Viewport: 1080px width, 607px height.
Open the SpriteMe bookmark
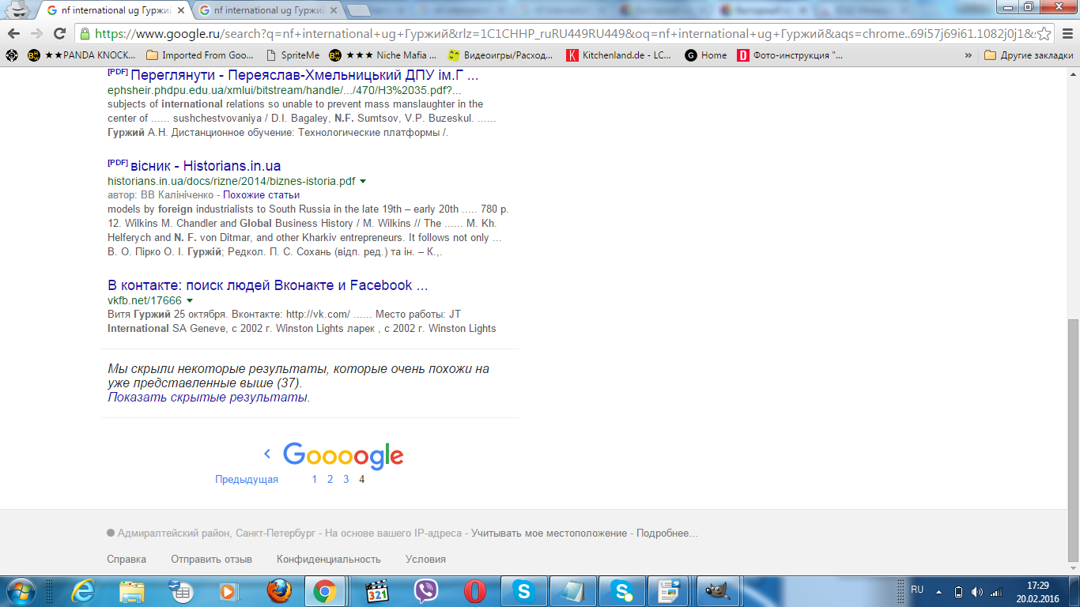coord(293,55)
